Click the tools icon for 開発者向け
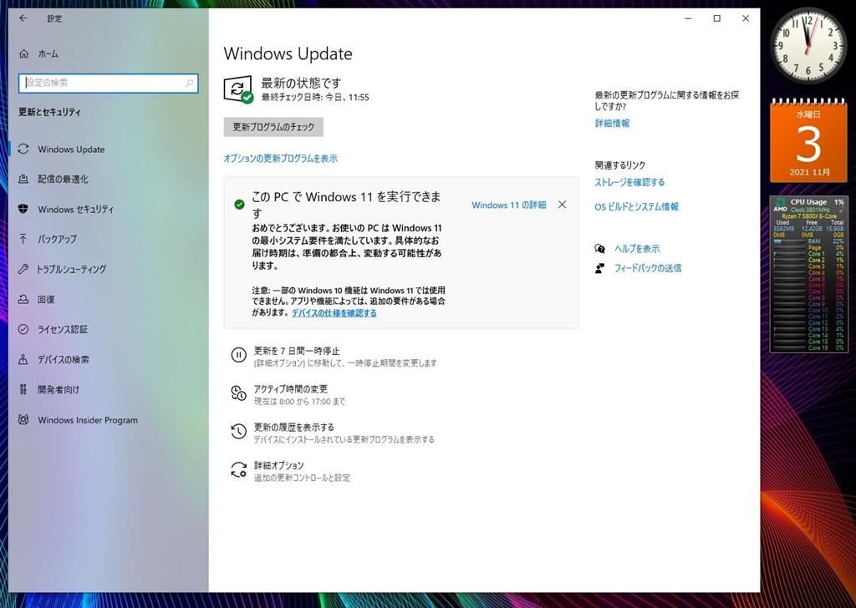 click(23, 389)
